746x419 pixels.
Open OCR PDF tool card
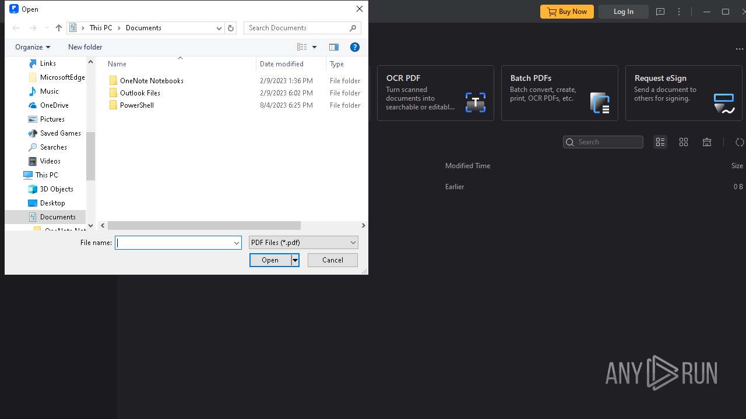(x=435, y=93)
